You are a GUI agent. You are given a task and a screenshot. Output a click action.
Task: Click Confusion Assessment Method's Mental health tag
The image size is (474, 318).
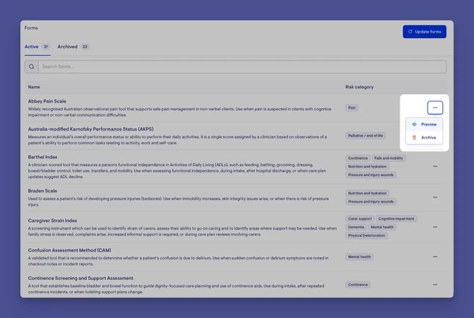click(x=359, y=257)
